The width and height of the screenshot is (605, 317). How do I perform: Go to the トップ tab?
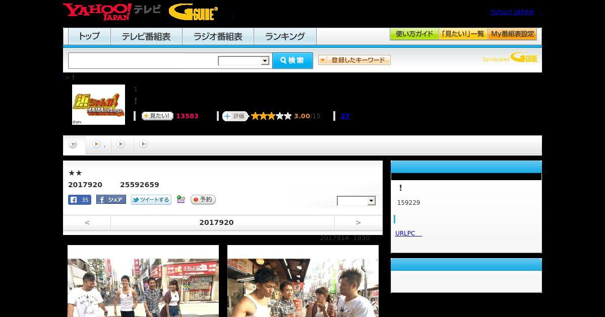(x=89, y=36)
